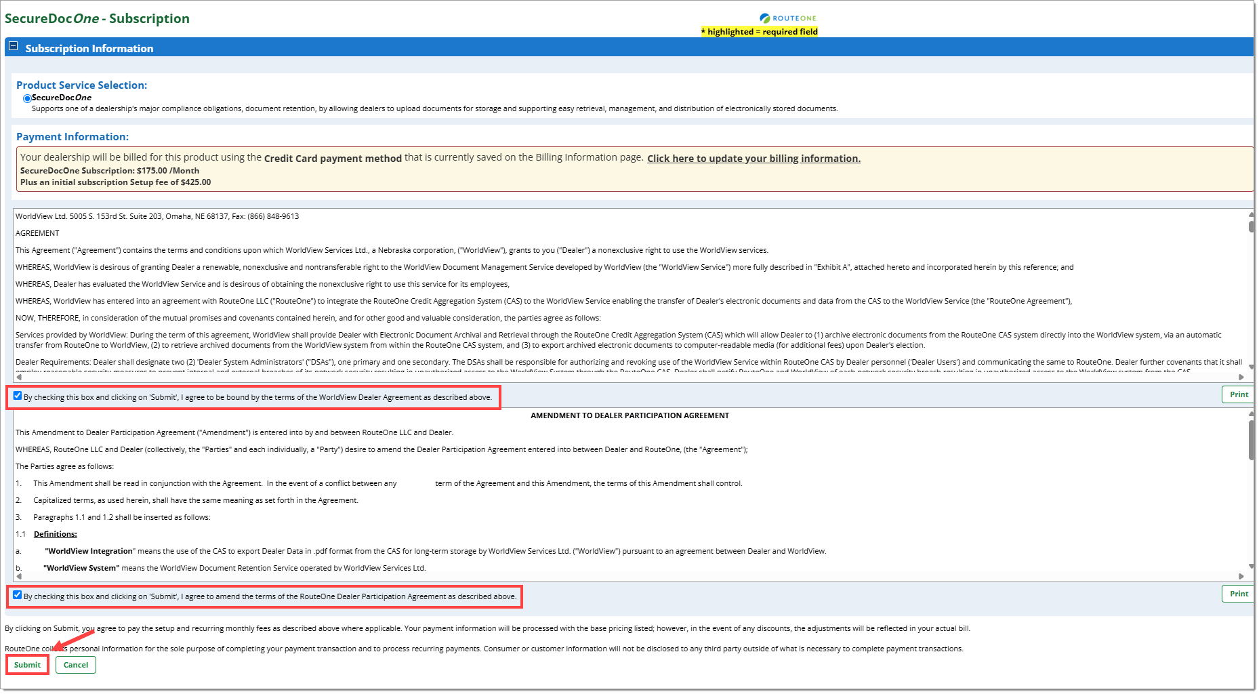Click the 'SecureDocOne Subscription: $175.00 /Month' text
The width and height of the screenshot is (1259, 694).
coord(110,171)
